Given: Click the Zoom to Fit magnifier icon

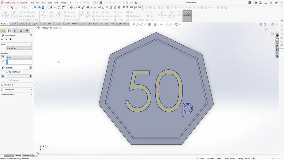Looking at the screenshot, I should click(134, 24).
